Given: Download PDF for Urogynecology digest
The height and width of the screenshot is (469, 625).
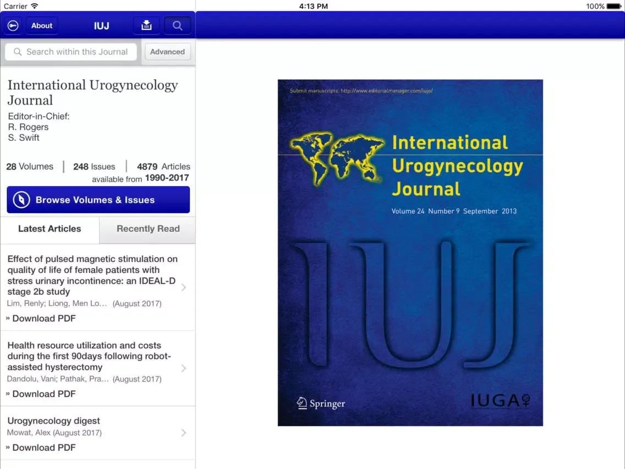Looking at the screenshot, I should click(x=41, y=448).
